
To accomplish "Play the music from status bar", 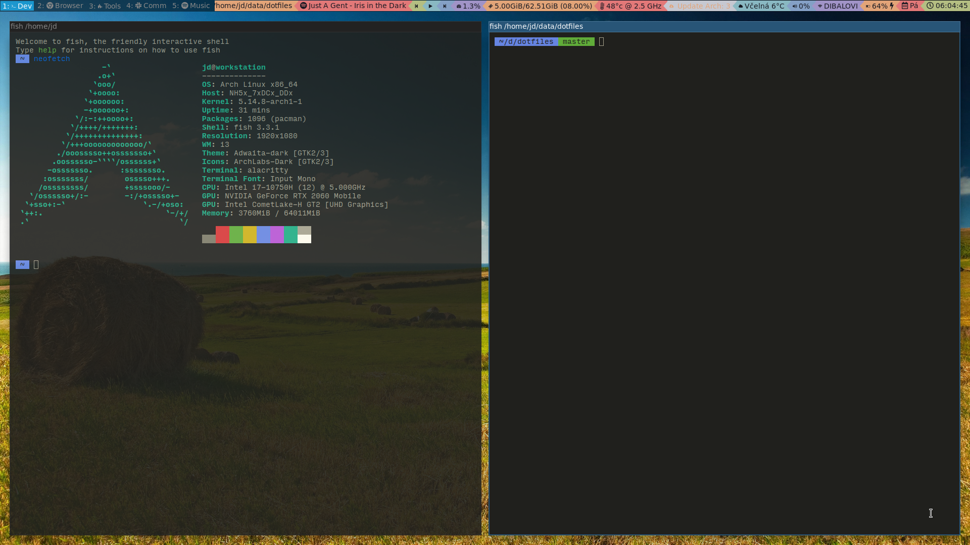I will 430,6.
